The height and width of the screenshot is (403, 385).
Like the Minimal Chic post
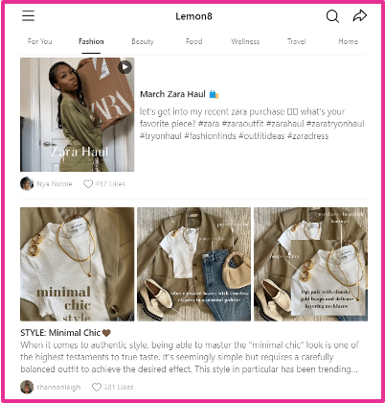[97, 387]
